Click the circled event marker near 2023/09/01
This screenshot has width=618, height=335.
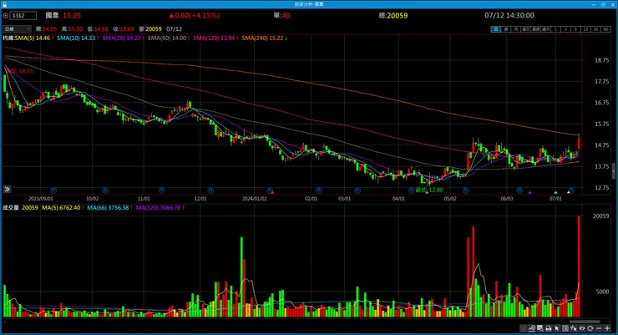pyautogui.click(x=53, y=190)
